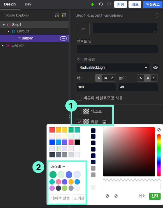Click the checkered opacity slider

[132, 180]
